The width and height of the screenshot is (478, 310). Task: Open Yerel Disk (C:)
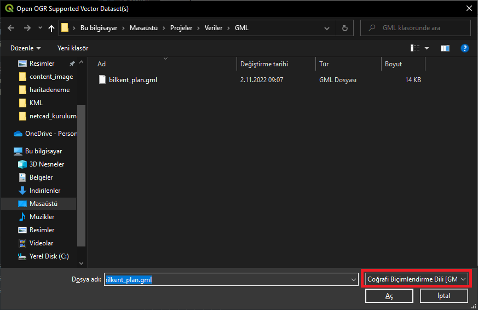(x=49, y=256)
